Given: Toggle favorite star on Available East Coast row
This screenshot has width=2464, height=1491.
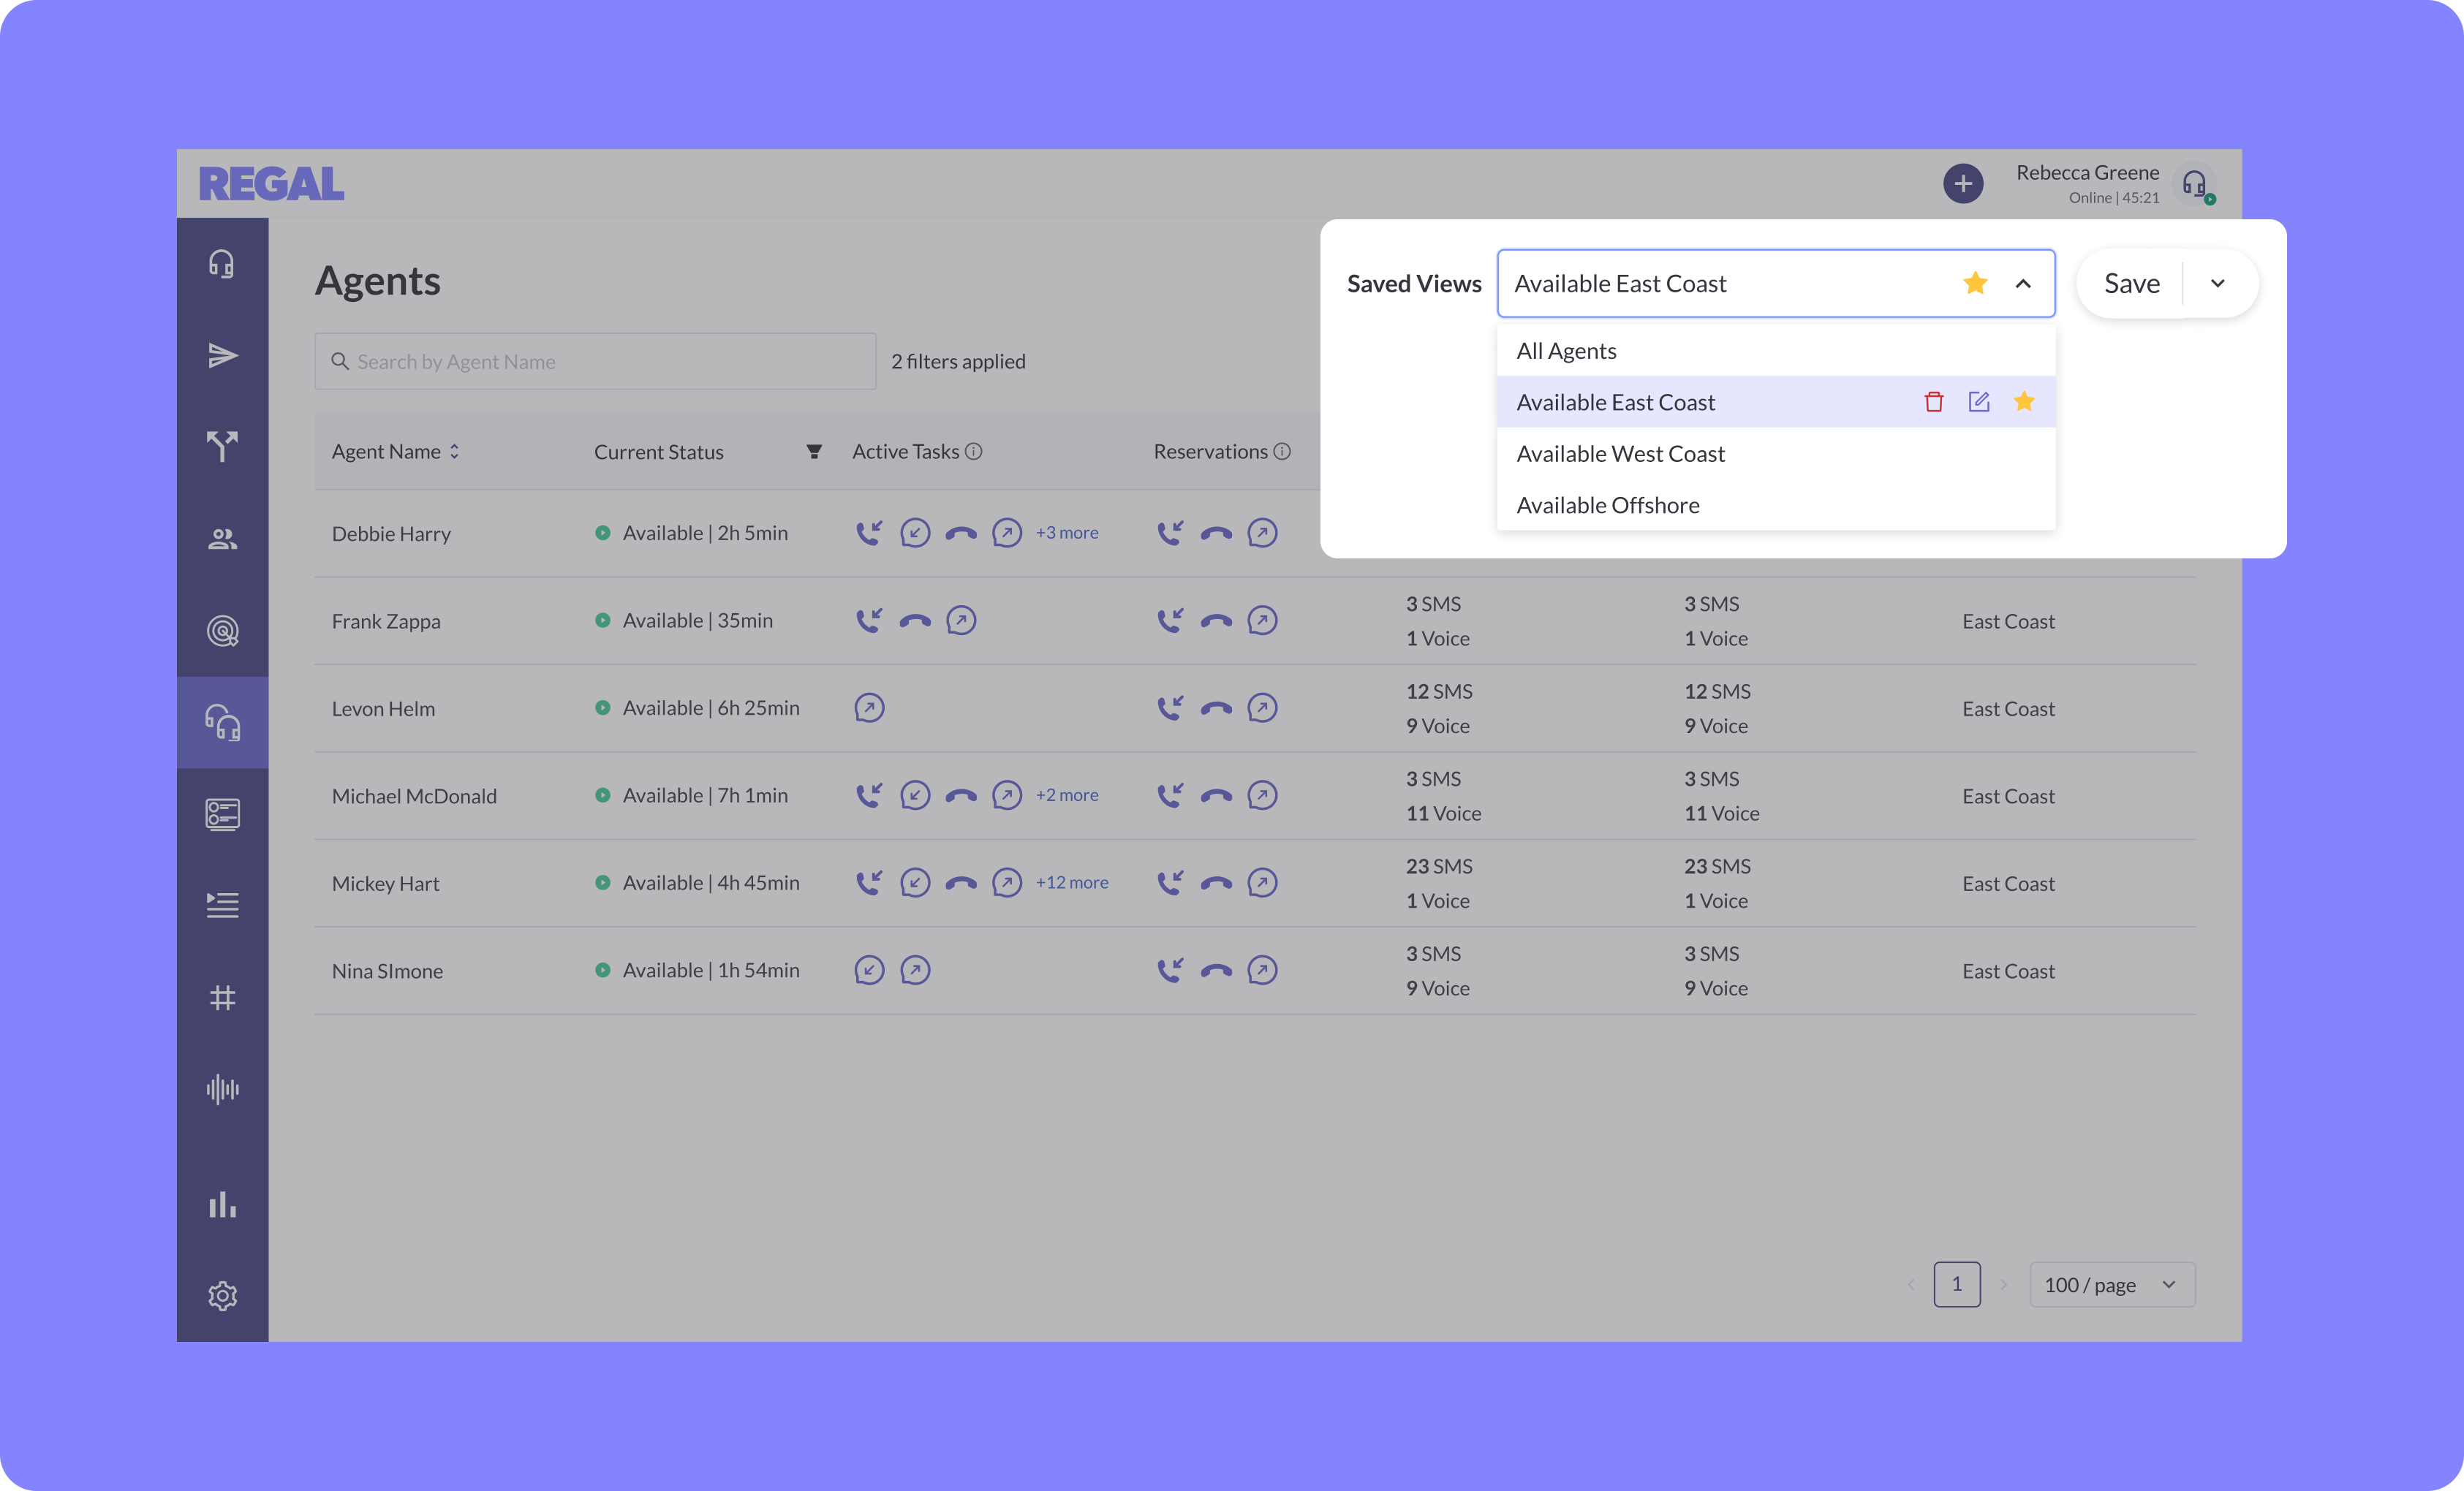Looking at the screenshot, I should 2023,402.
